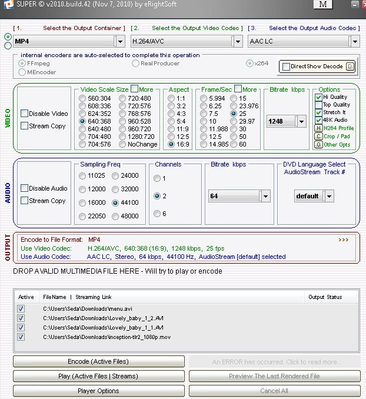Choose 48000 sampling frequency
Screen dimensions: 366x399
tap(115, 216)
